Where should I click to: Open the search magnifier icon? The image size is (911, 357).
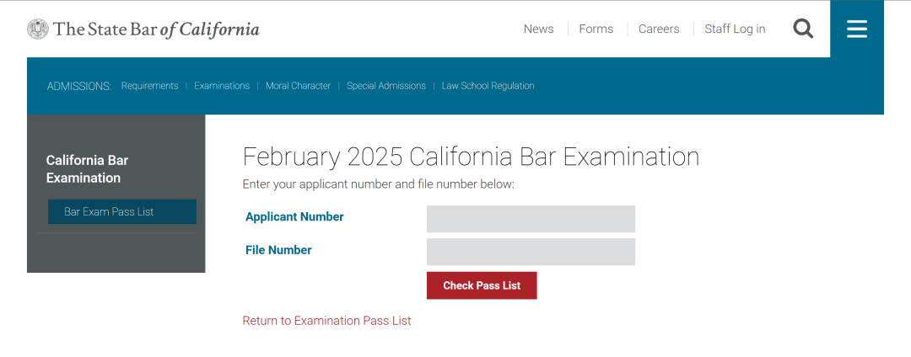(804, 29)
